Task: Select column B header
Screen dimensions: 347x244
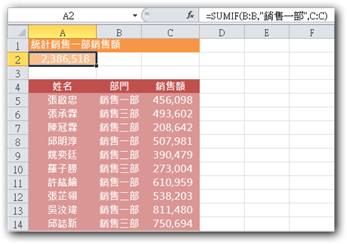Action: point(119,32)
